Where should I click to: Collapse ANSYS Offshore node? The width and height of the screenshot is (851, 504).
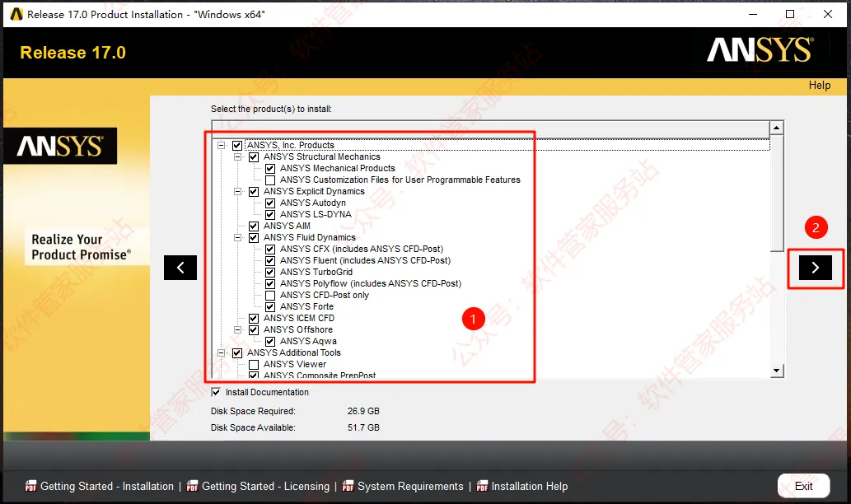[x=237, y=330]
